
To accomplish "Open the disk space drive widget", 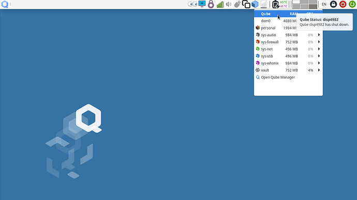I will tap(264, 4).
